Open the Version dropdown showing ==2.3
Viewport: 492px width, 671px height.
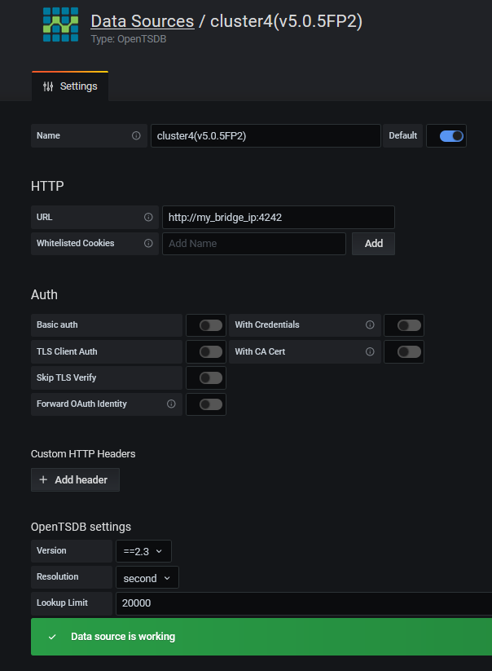coord(143,551)
